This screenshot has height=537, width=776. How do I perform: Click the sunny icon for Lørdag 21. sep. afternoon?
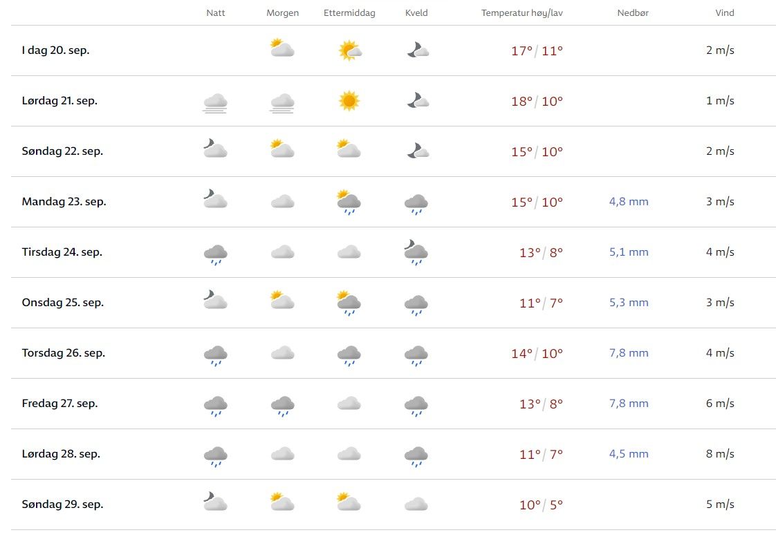click(349, 101)
